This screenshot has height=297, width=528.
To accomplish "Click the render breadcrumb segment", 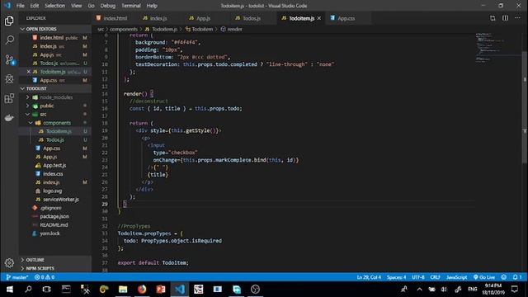I will (231, 30).
